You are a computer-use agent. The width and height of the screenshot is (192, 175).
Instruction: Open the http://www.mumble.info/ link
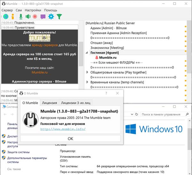[63, 129]
